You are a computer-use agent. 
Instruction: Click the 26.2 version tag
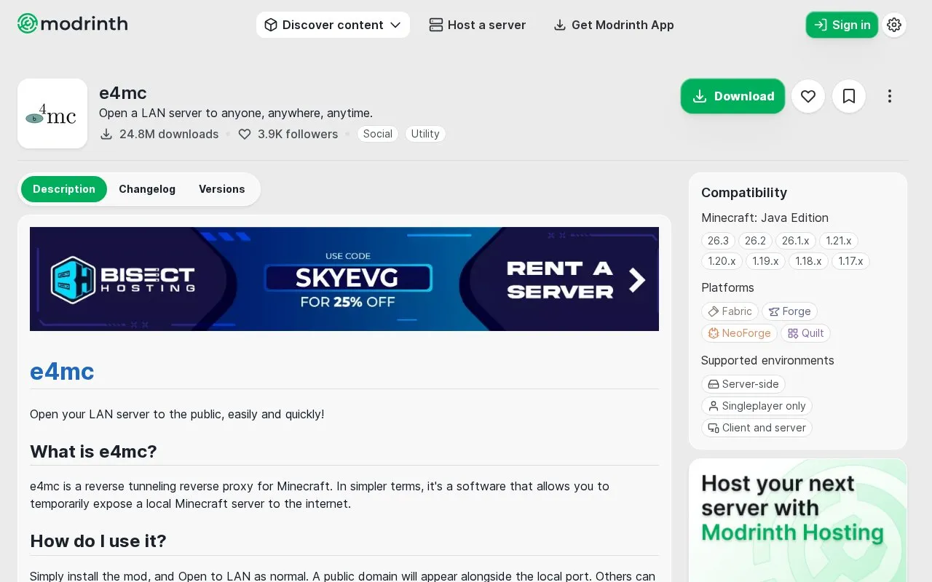point(755,241)
